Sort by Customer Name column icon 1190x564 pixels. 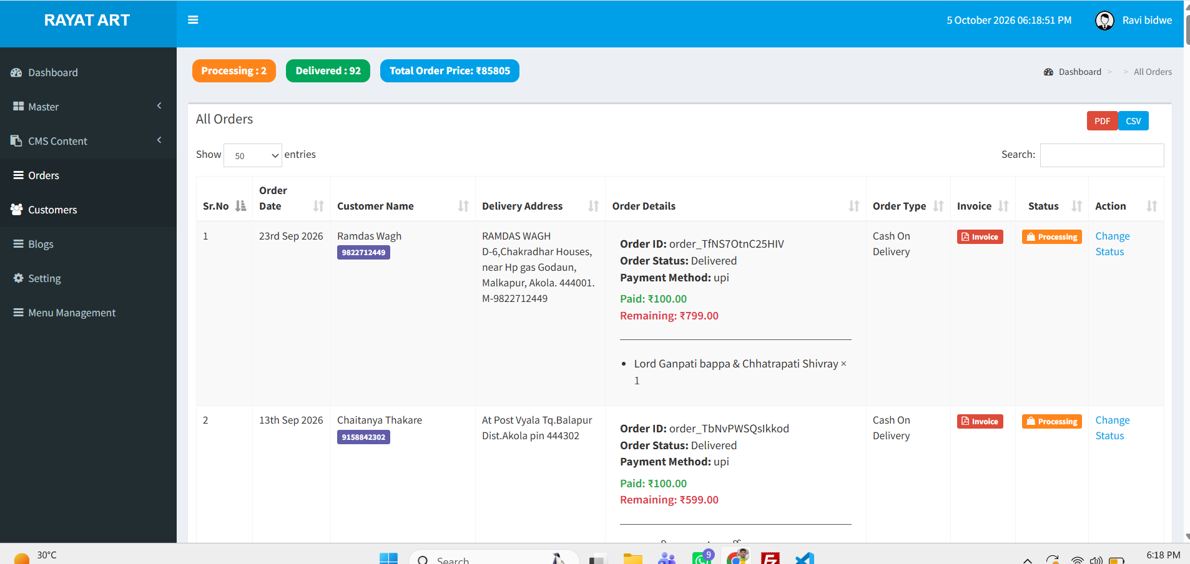[463, 206]
